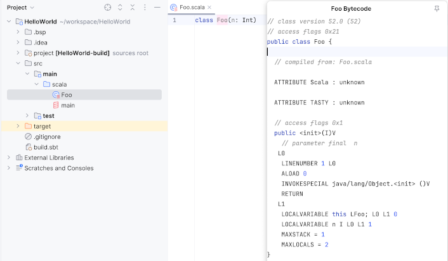Select the main file under scala
448x261 pixels.
pyautogui.click(x=67, y=105)
